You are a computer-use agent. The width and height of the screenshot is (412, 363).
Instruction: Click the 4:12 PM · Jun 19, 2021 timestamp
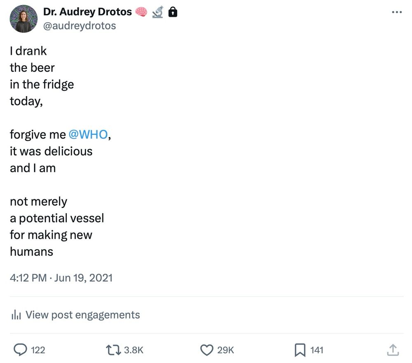pyautogui.click(x=61, y=278)
